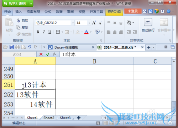Click the Cut scissors icon
178x128 pixels.
click(19, 20)
